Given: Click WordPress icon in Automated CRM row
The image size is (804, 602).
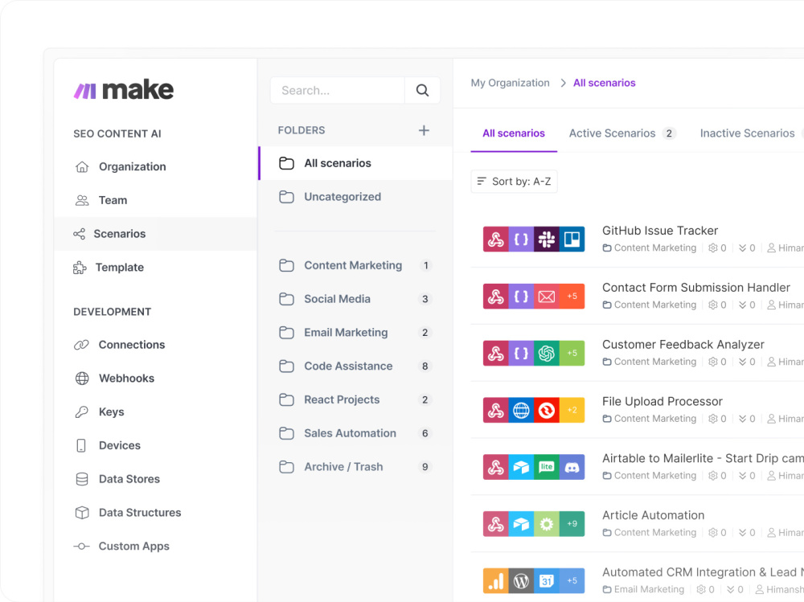Looking at the screenshot, I should click(x=521, y=580).
